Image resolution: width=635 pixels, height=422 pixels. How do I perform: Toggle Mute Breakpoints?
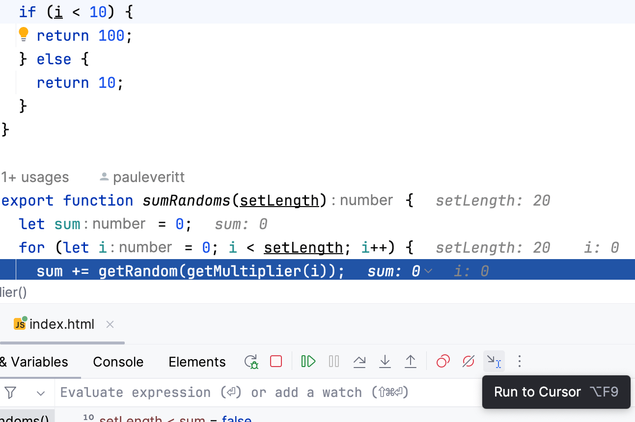[468, 361]
